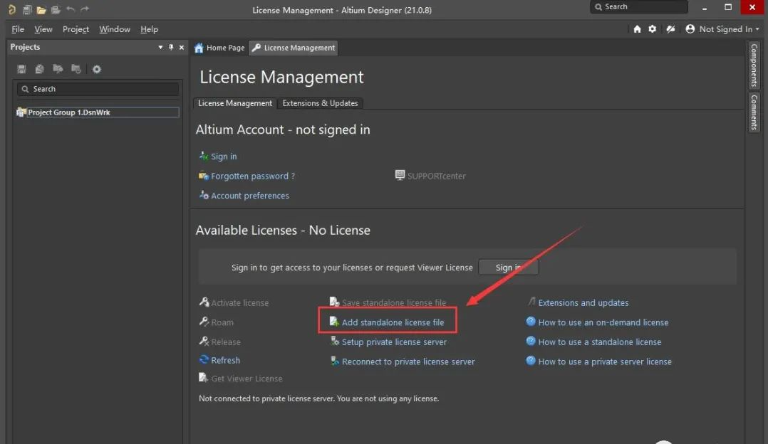Click the open folder icon in title bar
The height and width of the screenshot is (444, 768).
(x=41, y=10)
